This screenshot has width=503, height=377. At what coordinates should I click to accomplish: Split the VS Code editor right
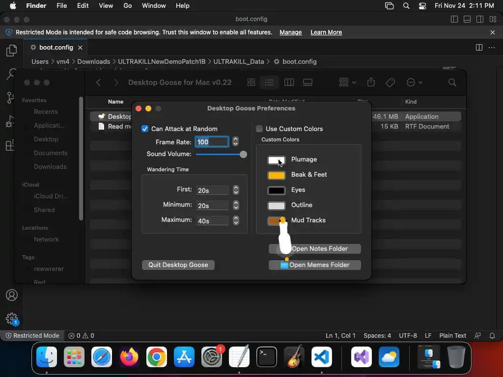click(479, 48)
